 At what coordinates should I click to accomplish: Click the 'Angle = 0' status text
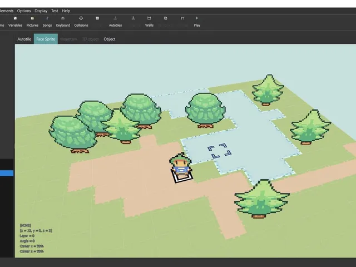click(27, 241)
